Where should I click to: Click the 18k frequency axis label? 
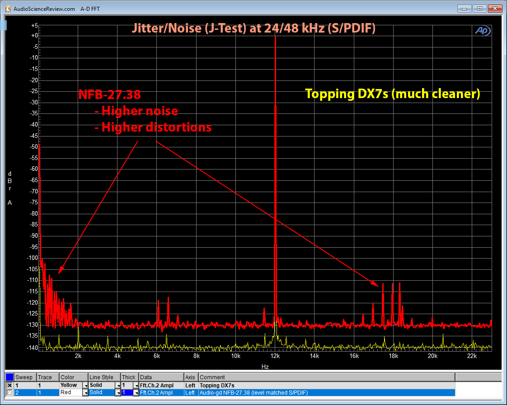(393, 356)
